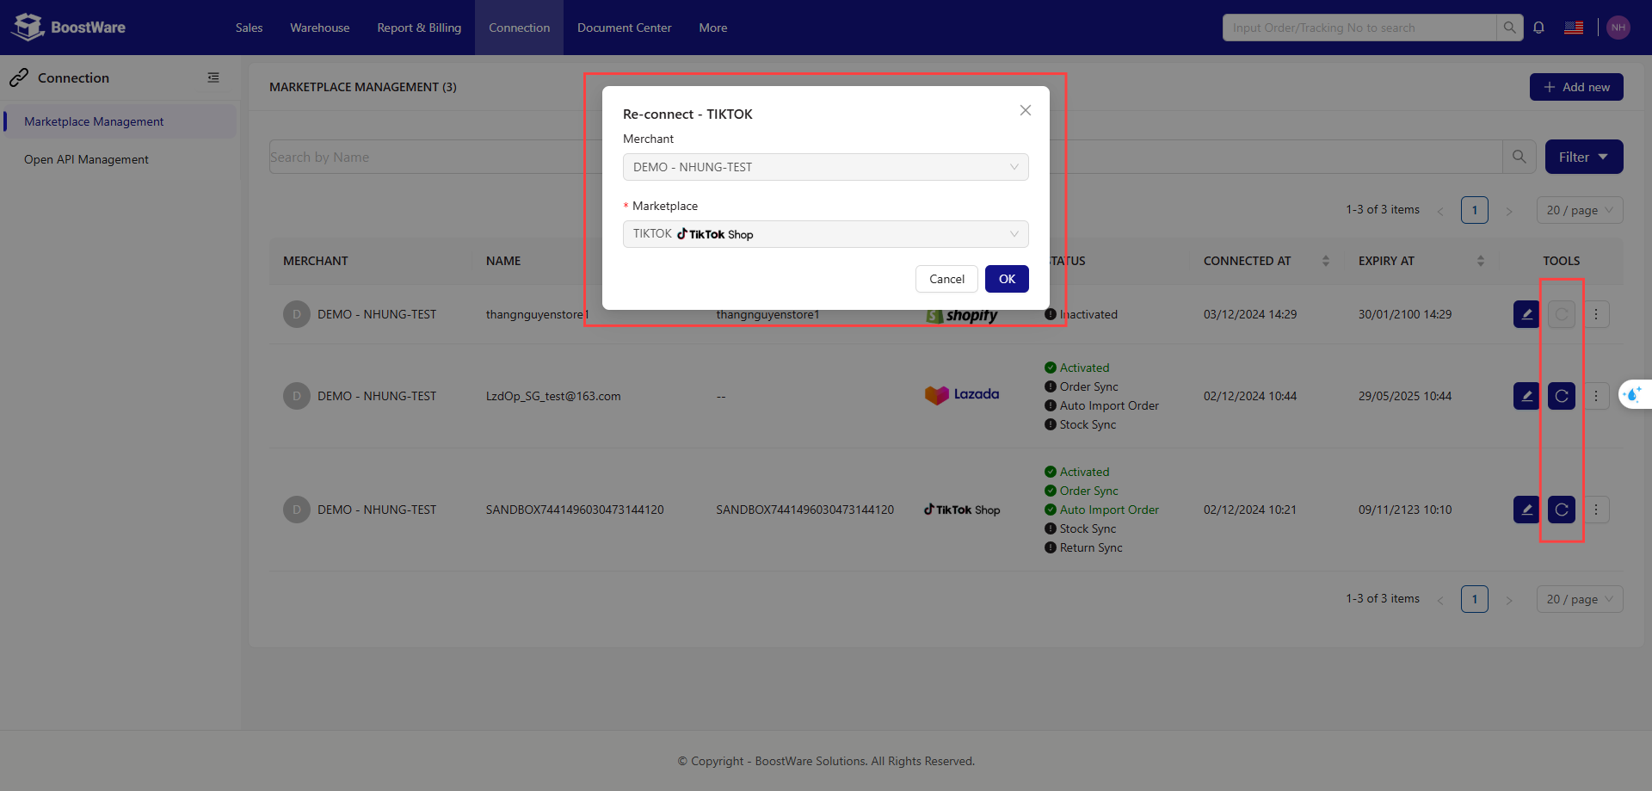This screenshot has width=1652, height=791.
Task: Click the Add new button
Action: [1576, 87]
